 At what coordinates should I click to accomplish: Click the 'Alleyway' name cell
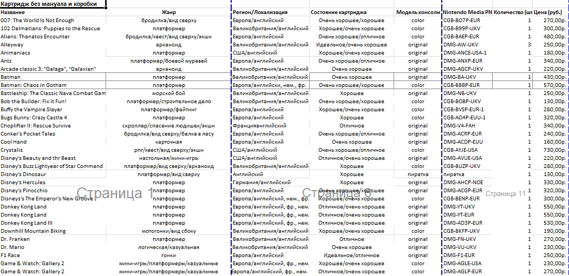53,44
